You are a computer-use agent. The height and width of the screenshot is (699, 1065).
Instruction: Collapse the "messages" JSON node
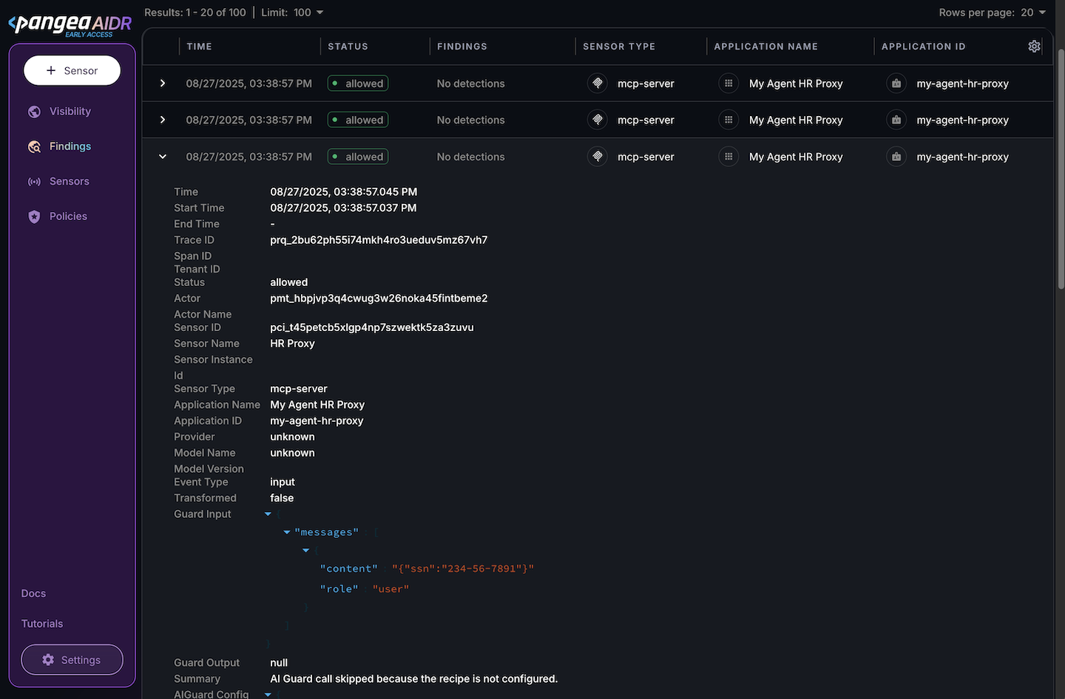pyautogui.click(x=287, y=532)
